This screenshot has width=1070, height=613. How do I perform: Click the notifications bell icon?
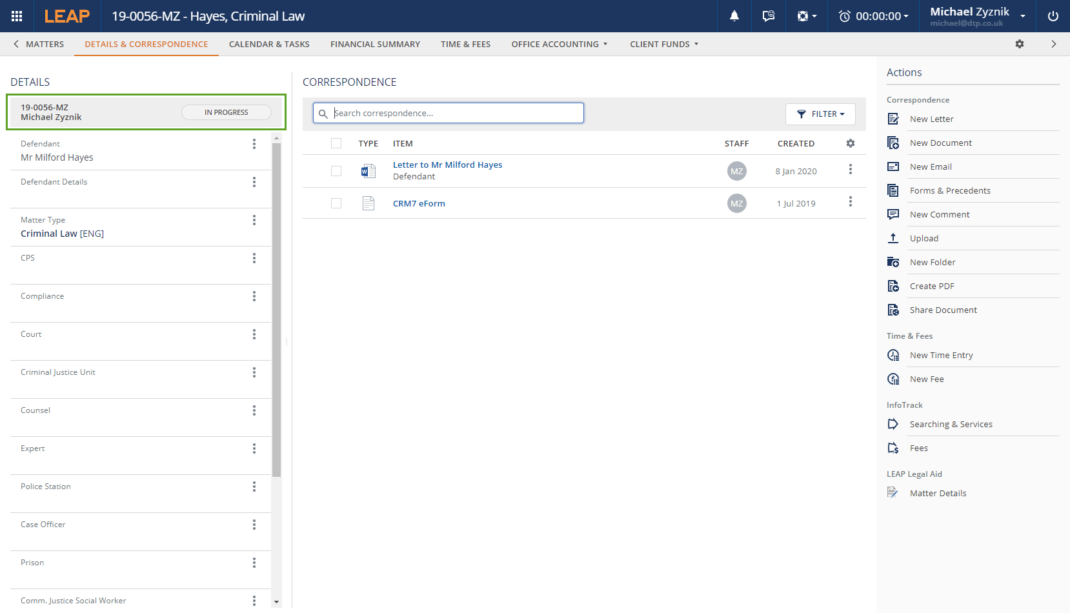pos(734,16)
